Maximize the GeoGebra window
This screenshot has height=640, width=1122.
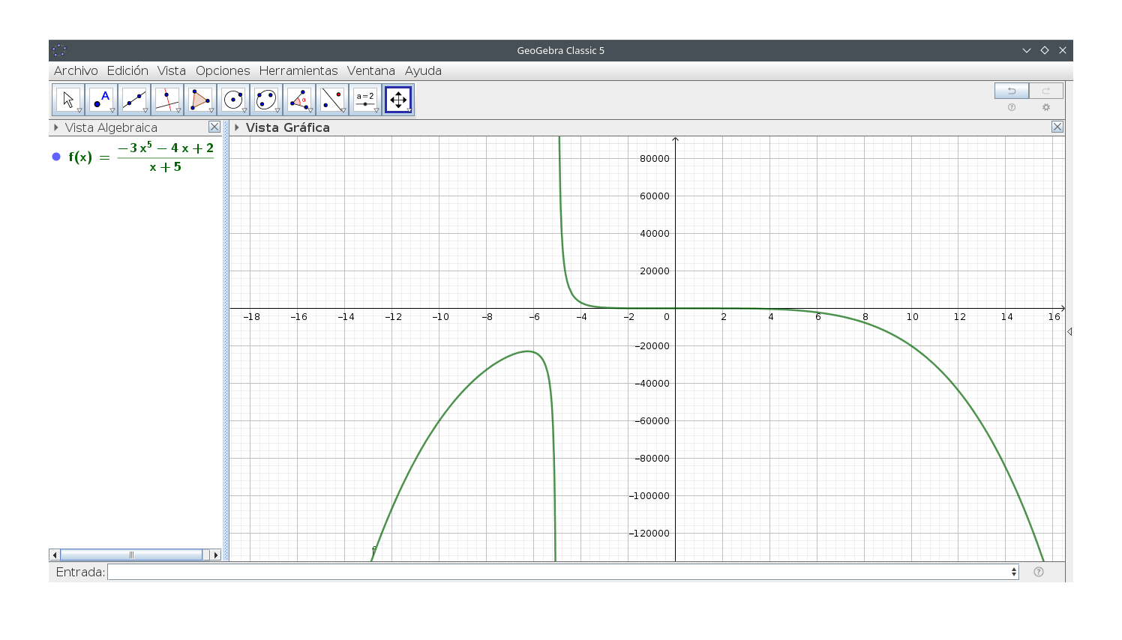(x=1045, y=50)
